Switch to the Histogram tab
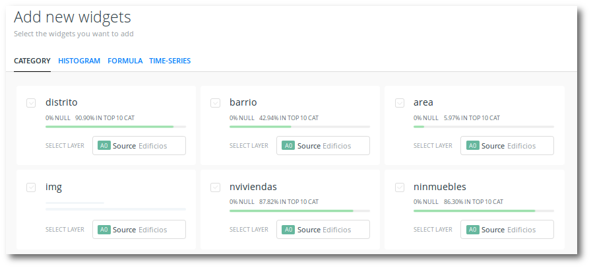Screen dimensions: 591x268 point(79,61)
